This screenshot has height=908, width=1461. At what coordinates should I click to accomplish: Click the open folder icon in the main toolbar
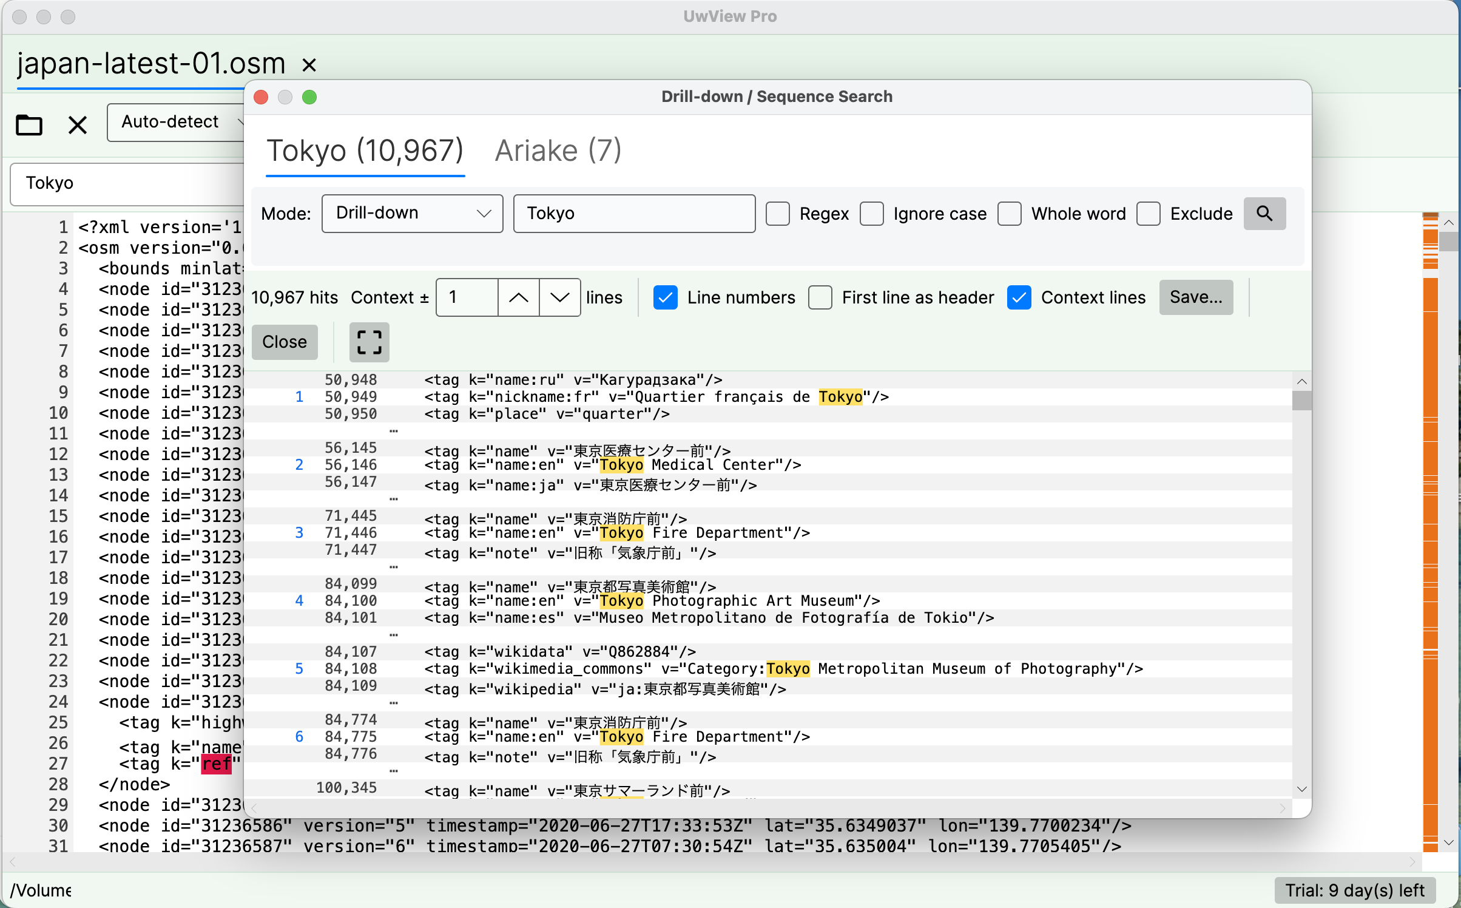pos(29,125)
